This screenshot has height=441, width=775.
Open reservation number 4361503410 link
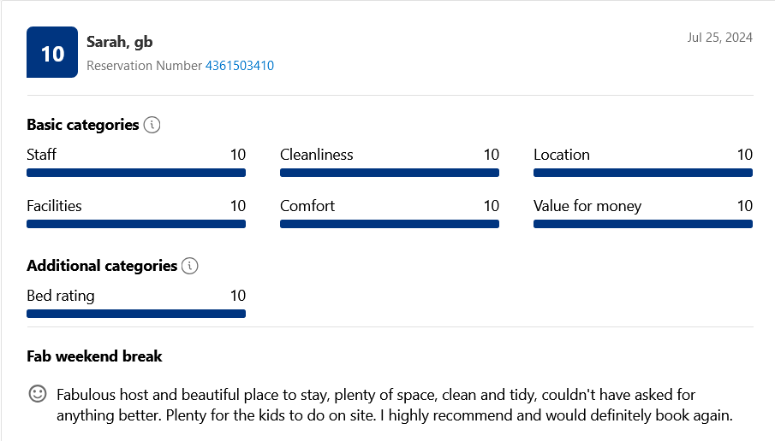239,66
